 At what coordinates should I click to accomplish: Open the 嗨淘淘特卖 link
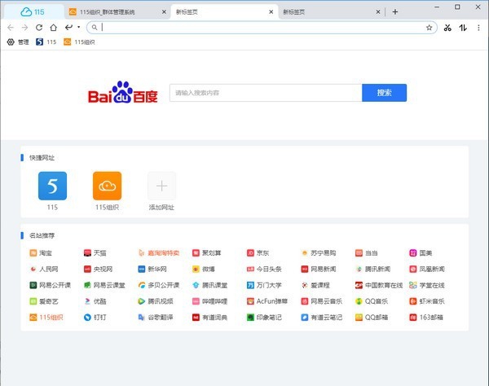coord(159,253)
